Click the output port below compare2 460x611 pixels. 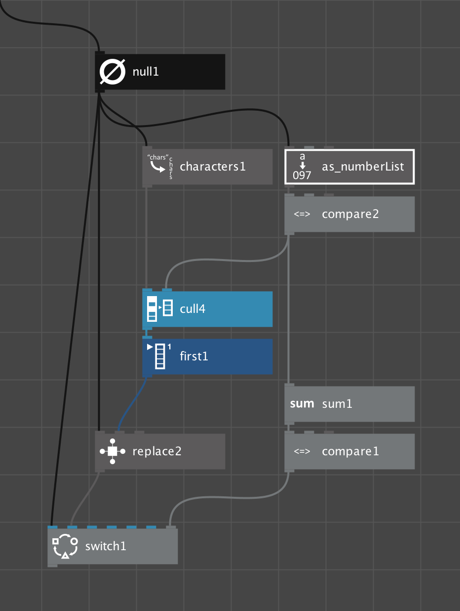point(289,232)
